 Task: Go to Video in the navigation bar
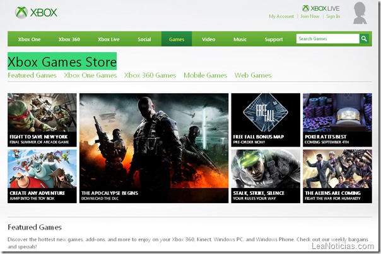click(x=209, y=39)
